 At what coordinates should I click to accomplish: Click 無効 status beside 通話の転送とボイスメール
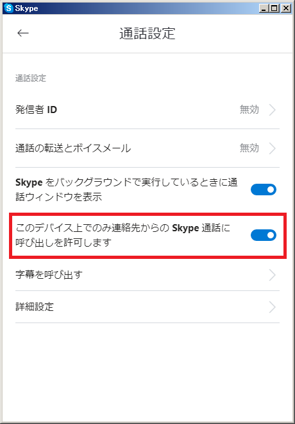[249, 148]
